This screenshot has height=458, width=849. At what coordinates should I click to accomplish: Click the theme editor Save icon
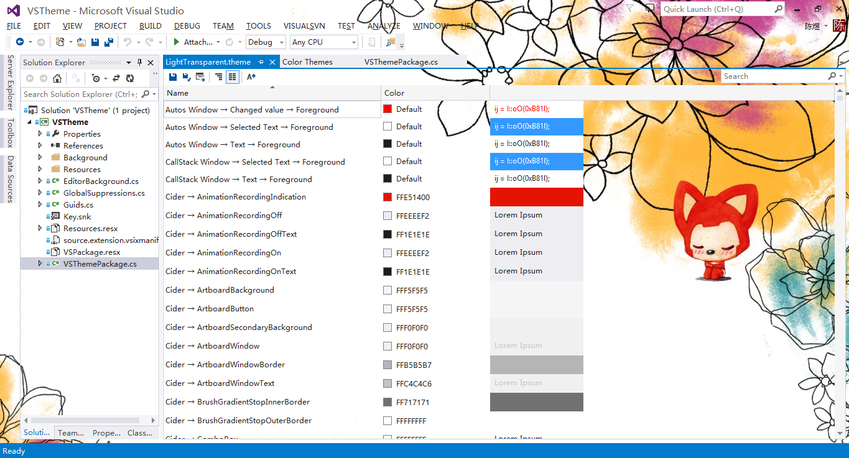(173, 76)
